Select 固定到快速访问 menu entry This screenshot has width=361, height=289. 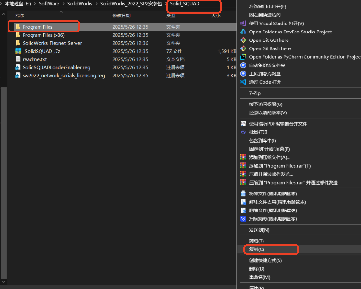[x=265, y=15]
